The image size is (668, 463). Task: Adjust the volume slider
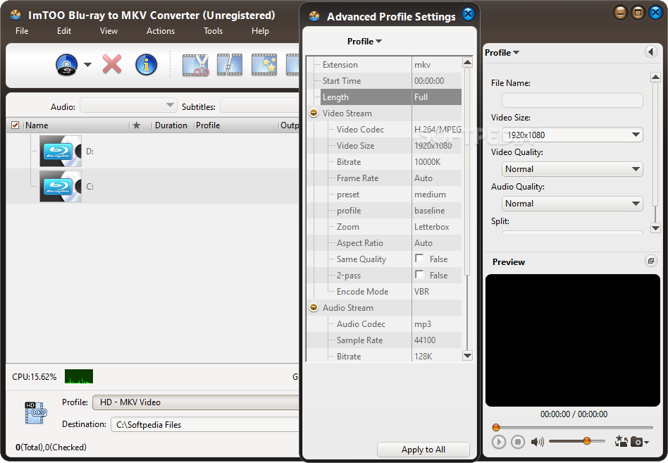coord(577,441)
